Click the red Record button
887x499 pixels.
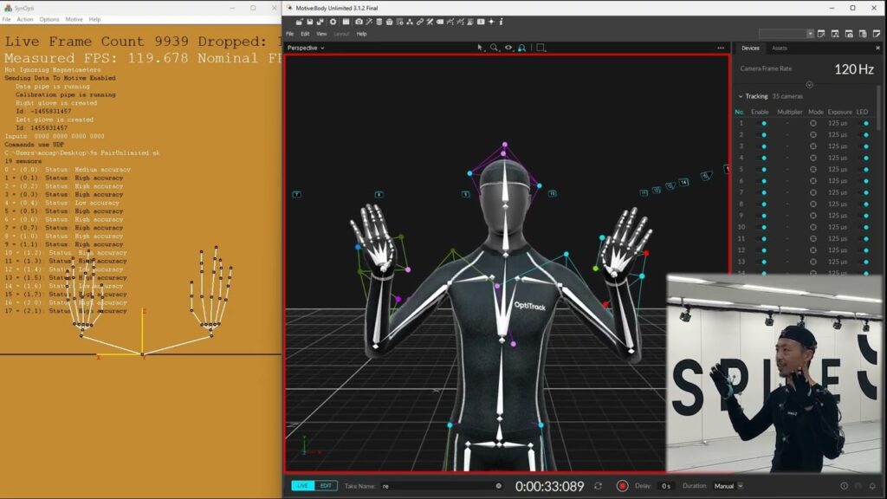point(622,486)
